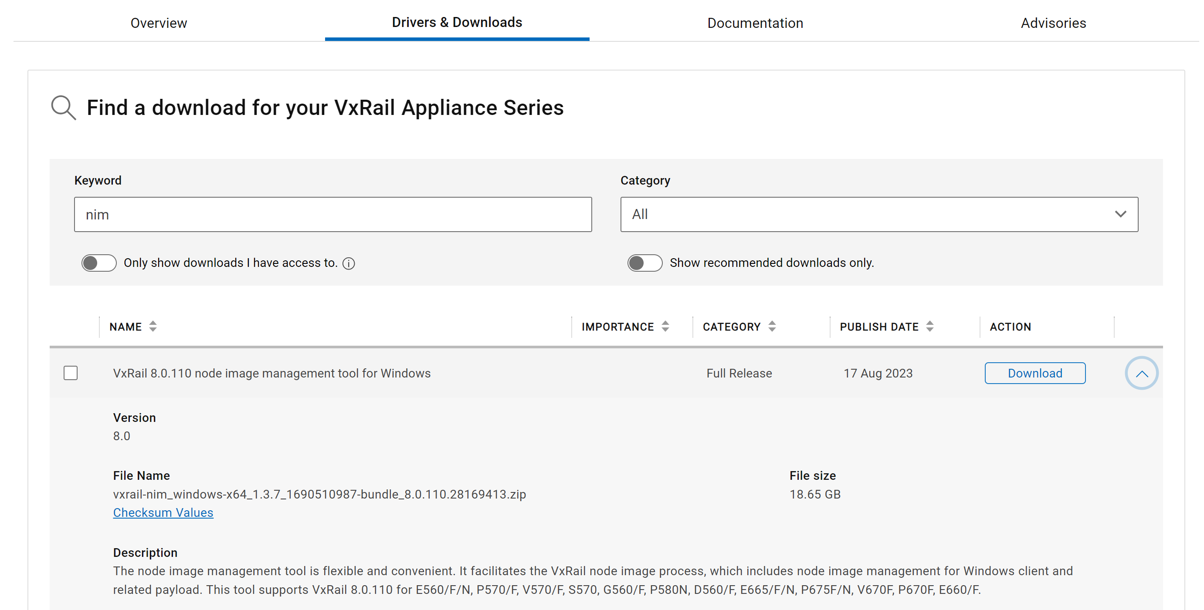
Task: Open the Documentation tab
Action: (x=755, y=23)
